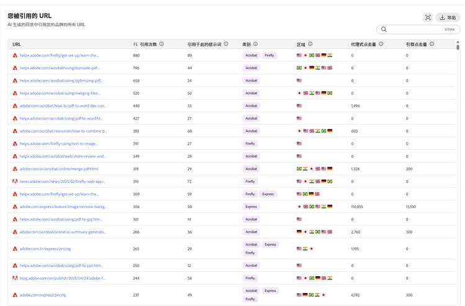Image resolution: width=465 pixels, height=306 pixels.
Task: Sort by 引用次数 column header
Action: point(148,45)
